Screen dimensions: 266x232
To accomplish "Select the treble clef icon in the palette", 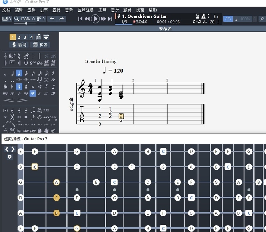I will click(x=5, y=56).
